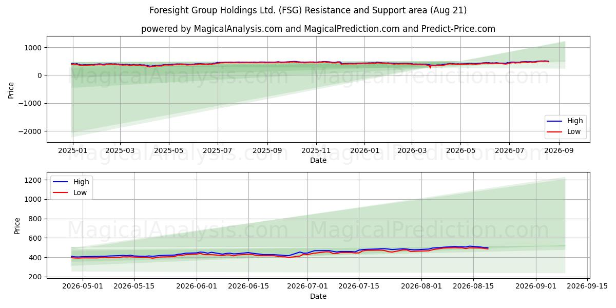
Task: Click the bottom chart x-axis label 2026-06-15
Action: (x=249, y=286)
